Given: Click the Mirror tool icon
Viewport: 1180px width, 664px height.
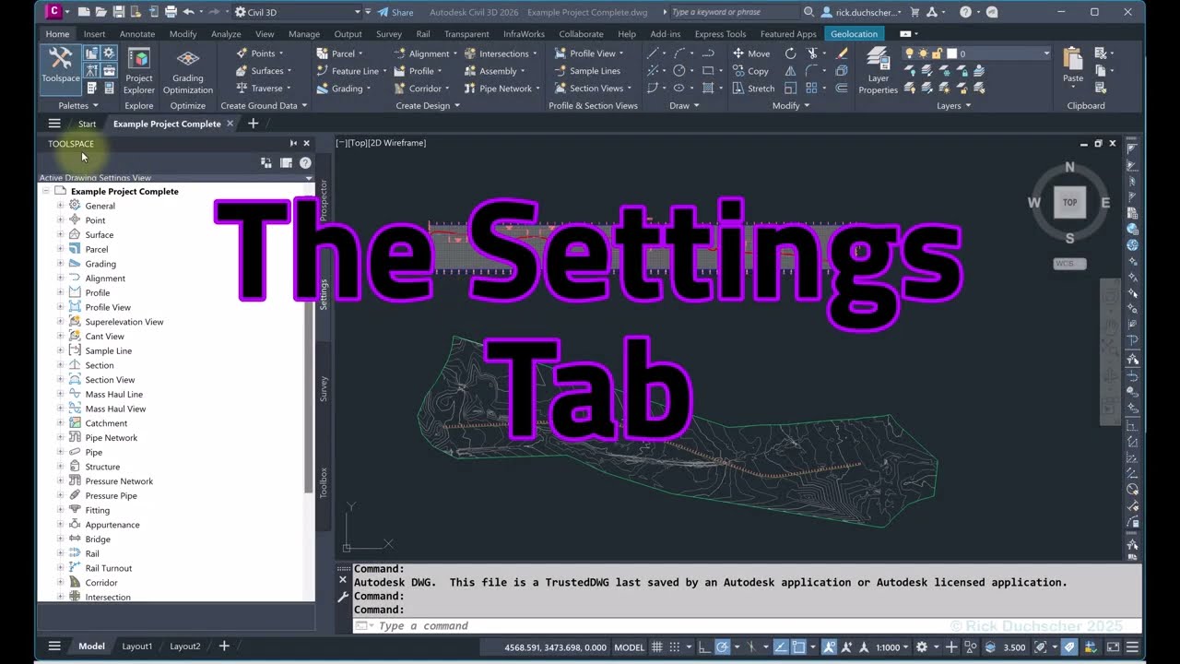Looking at the screenshot, I should coord(790,71).
